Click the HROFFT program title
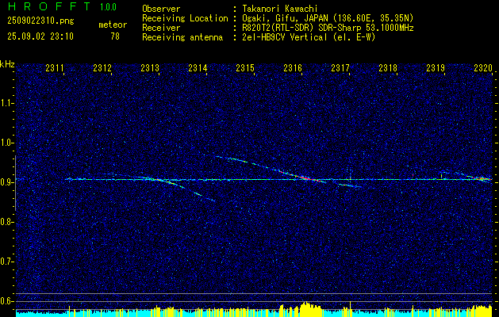Image resolution: width=499 pixels, height=317 pixels. pyautogui.click(x=50, y=6)
